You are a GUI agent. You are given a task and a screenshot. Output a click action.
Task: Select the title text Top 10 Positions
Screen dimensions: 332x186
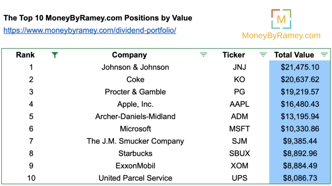click(x=98, y=18)
